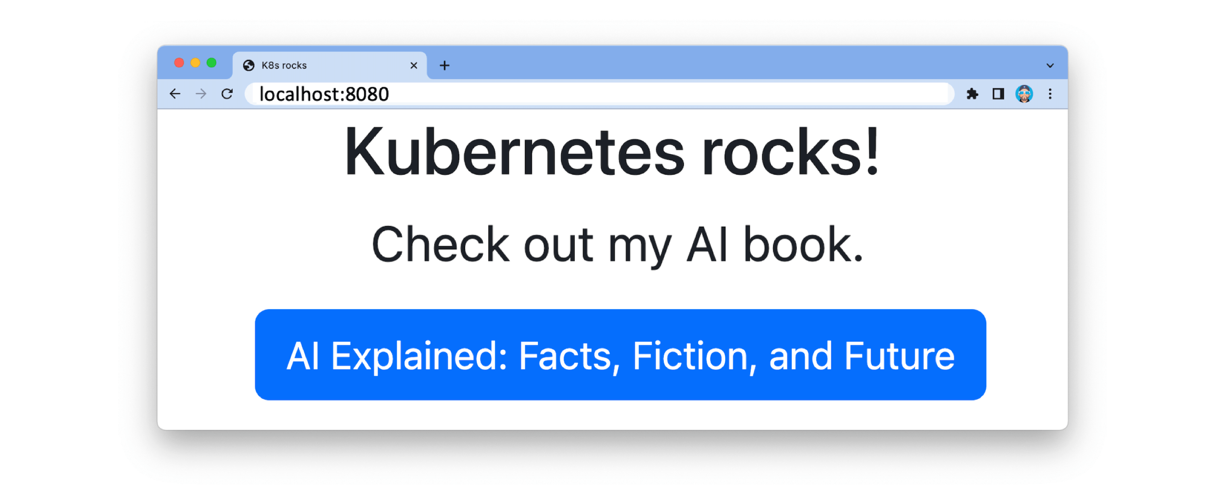Select the K8s rocks tab
The width and height of the screenshot is (1216, 500).
331,65
